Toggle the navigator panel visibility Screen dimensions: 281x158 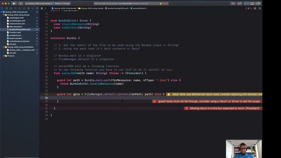click(x=247, y=4)
